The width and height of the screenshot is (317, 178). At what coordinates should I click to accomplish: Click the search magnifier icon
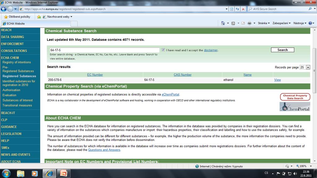point(310,9)
